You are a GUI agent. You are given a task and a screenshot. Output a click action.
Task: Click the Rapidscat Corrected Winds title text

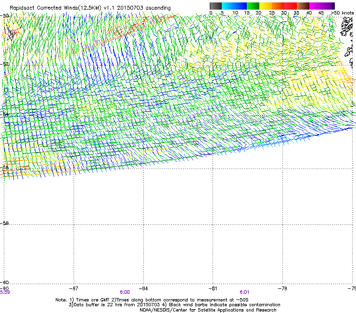(90, 8)
